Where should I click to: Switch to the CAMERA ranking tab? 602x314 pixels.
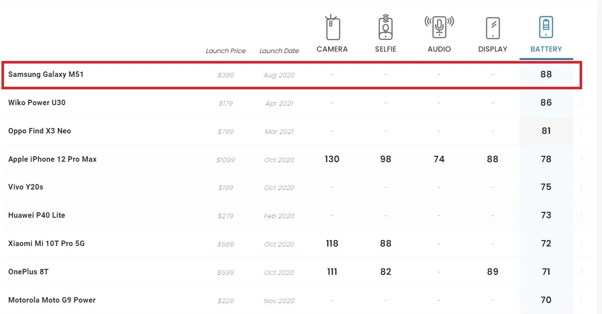click(332, 49)
